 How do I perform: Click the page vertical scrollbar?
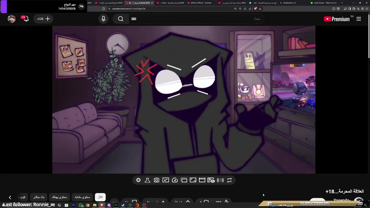(369, 36)
